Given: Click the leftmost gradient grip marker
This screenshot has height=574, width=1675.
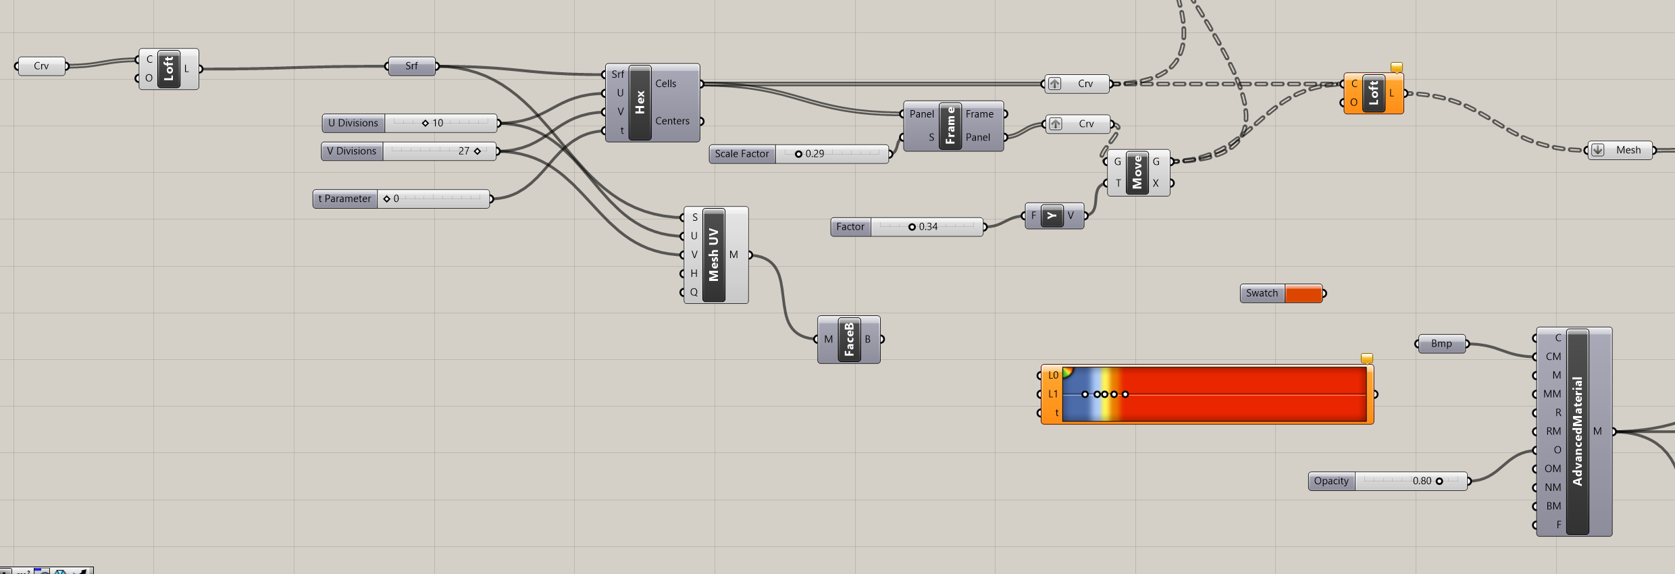Looking at the screenshot, I should tap(1085, 394).
